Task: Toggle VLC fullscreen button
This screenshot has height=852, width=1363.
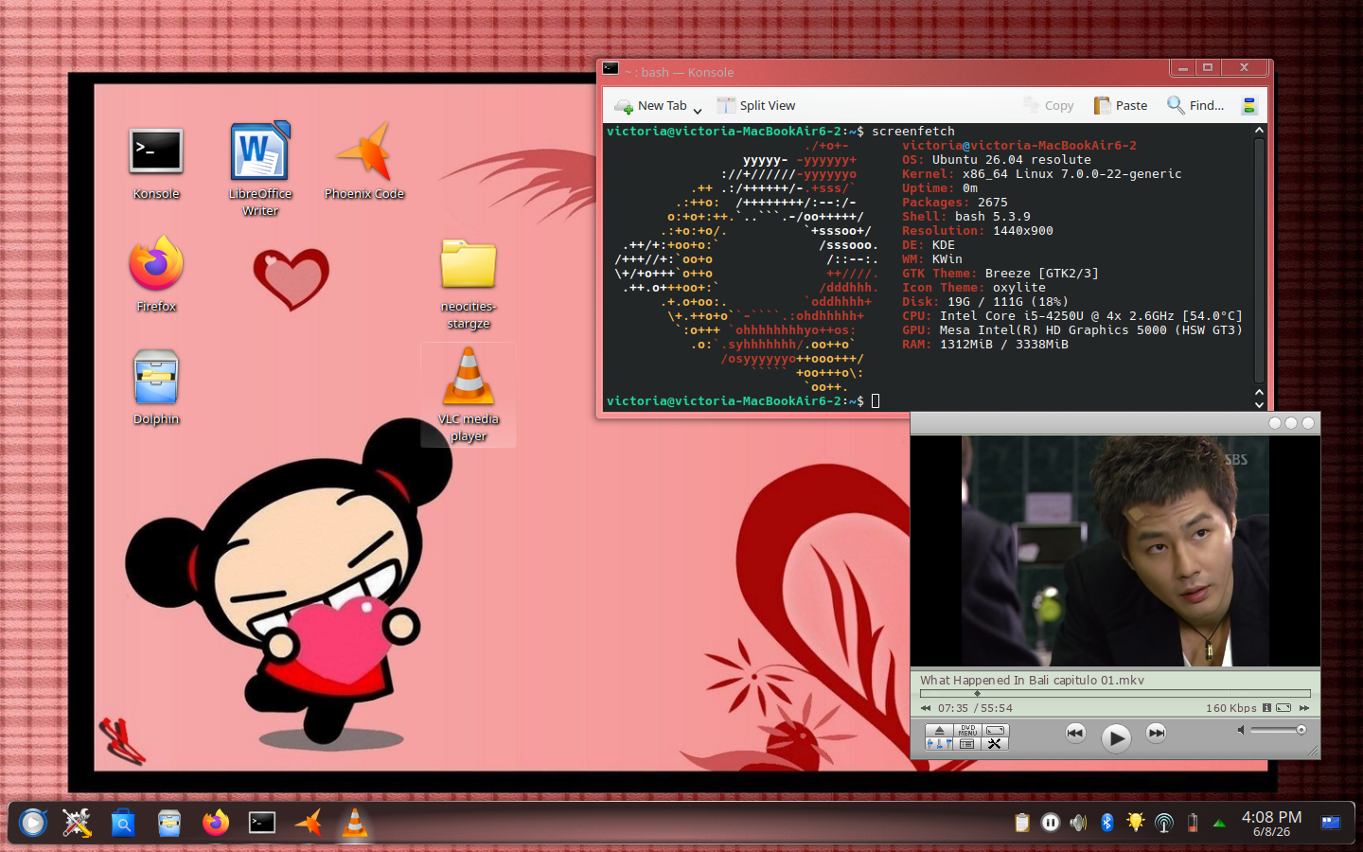Action: tap(995, 730)
